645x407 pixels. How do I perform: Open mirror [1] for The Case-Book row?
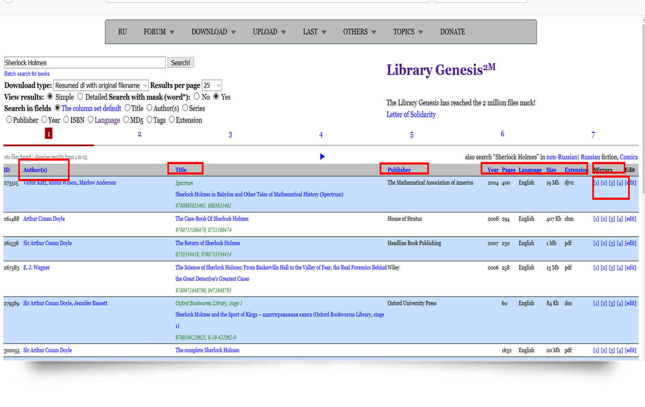(596, 219)
